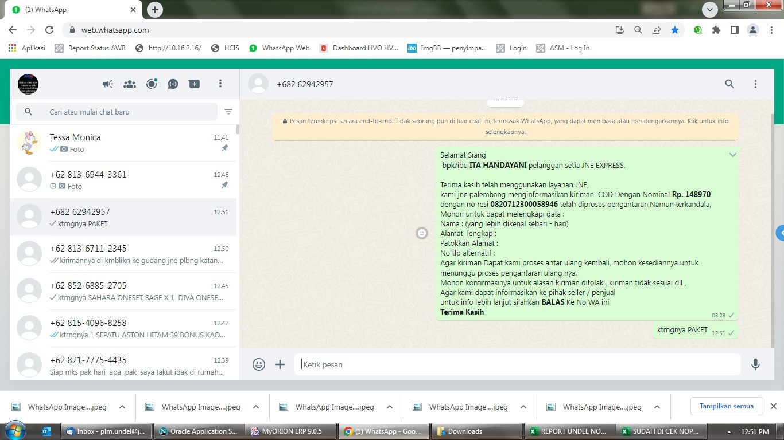
Task: Toggle the browser side panel
Action: click(735, 30)
